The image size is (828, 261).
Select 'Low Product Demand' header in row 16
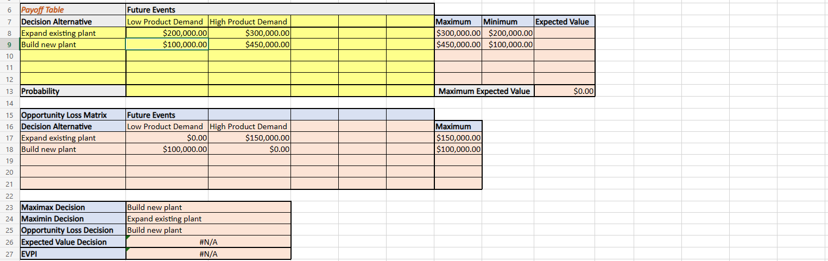point(167,126)
